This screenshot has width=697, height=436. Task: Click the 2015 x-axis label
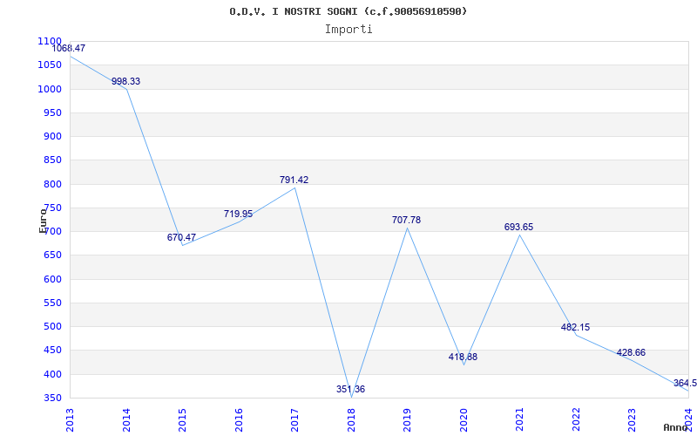(182, 420)
